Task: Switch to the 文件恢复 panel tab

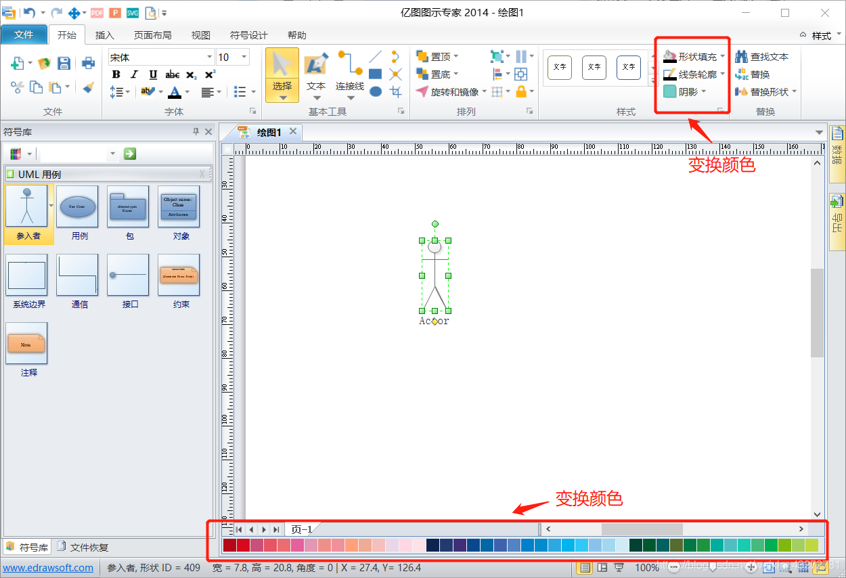Action: (x=83, y=547)
